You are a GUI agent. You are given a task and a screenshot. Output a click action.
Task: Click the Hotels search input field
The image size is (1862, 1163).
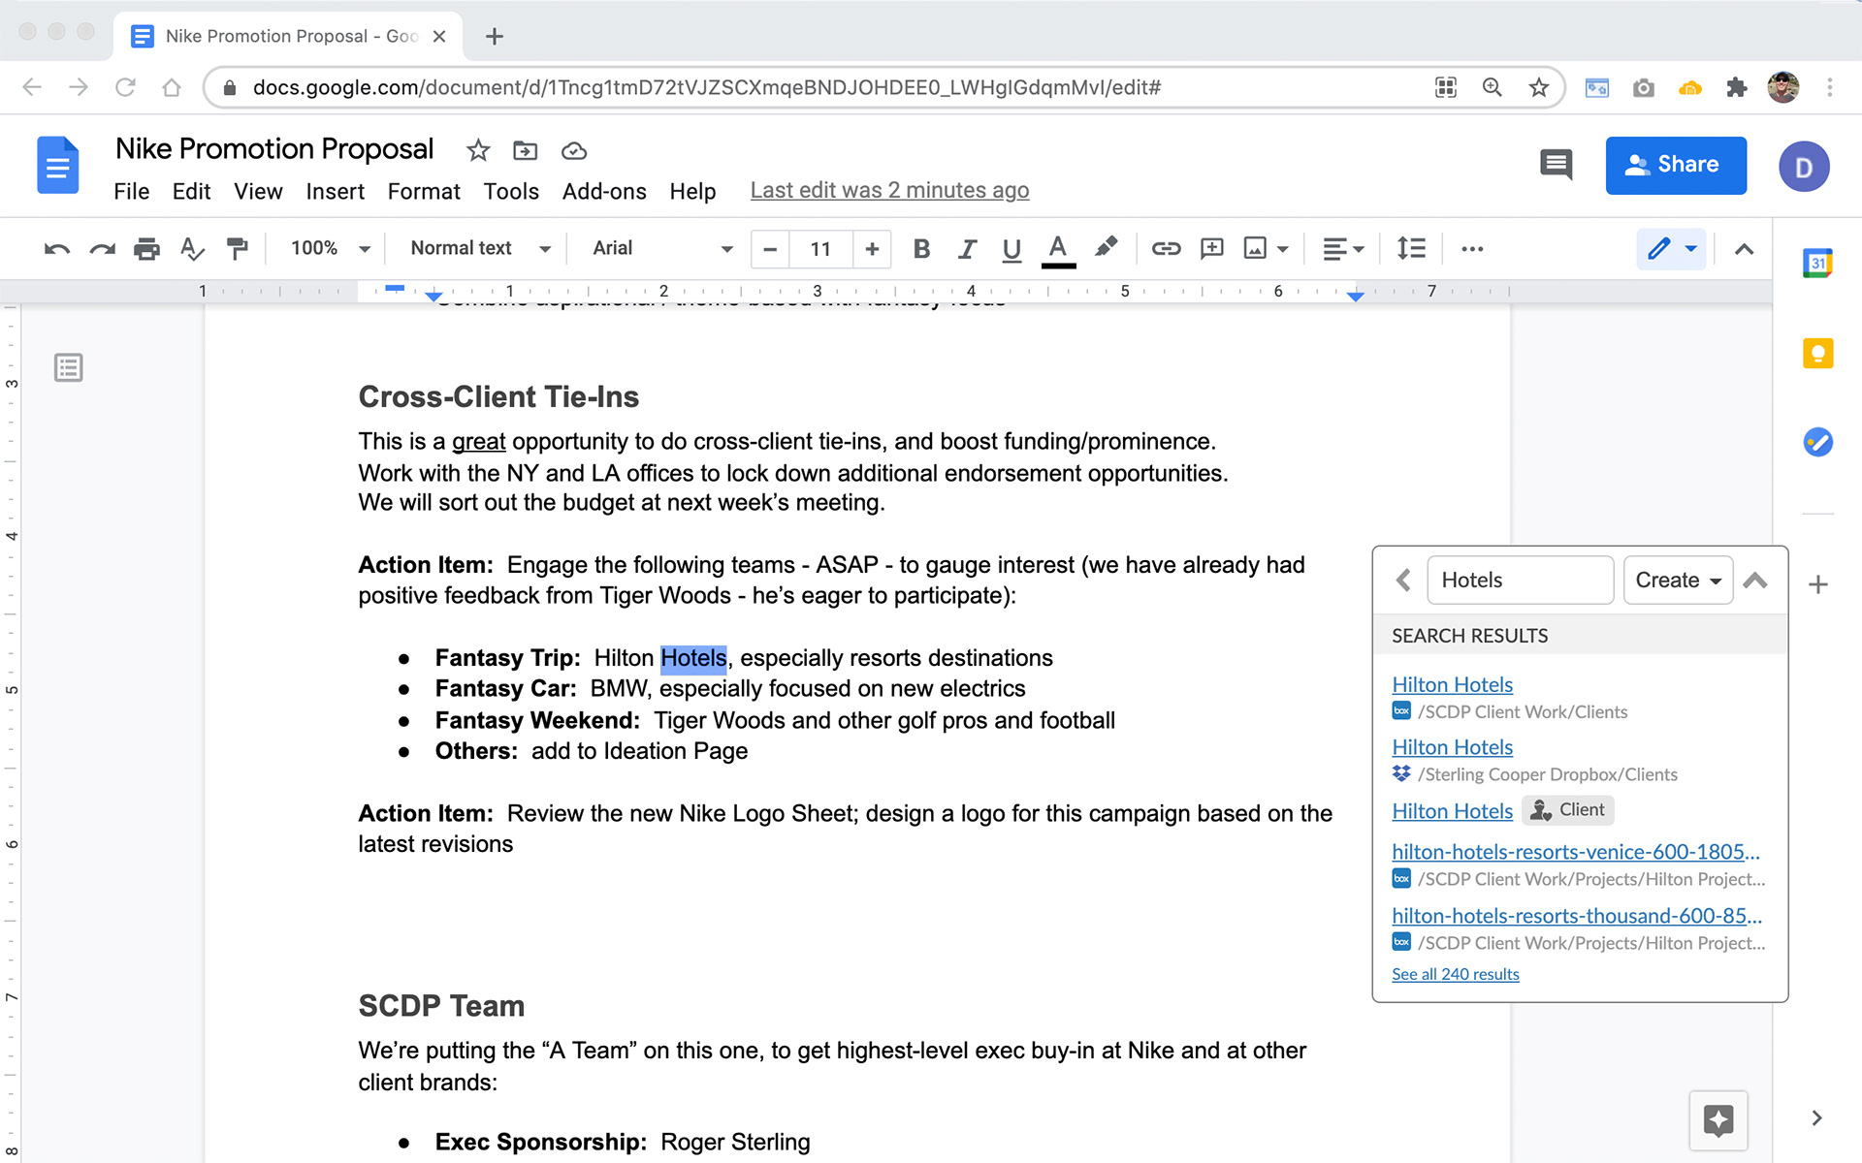pyautogui.click(x=1520, y=580)
